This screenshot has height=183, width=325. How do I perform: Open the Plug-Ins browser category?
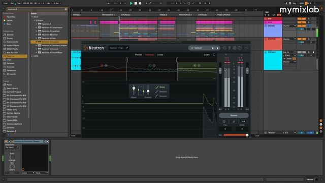tap(15, 56)
